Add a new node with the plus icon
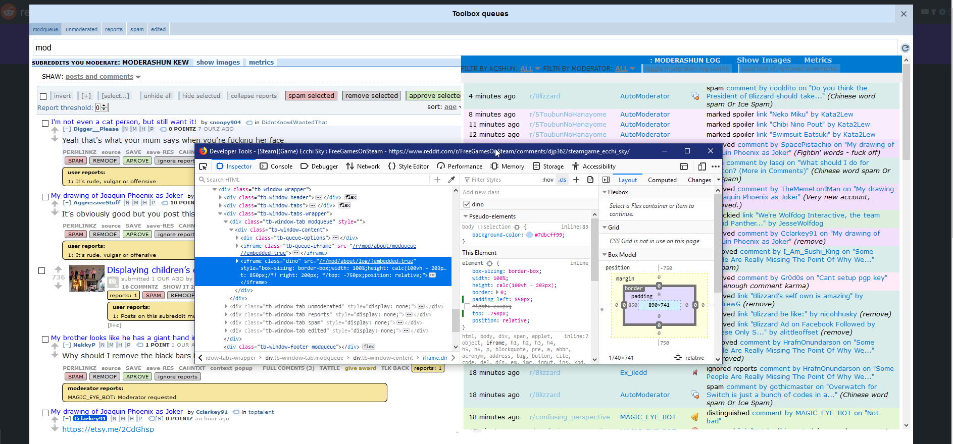The width and height of the screenshot is (953, 444). point(437,180)
